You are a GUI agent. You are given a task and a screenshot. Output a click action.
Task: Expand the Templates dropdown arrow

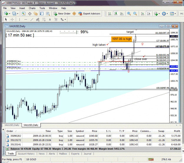(x=175, y=14)
